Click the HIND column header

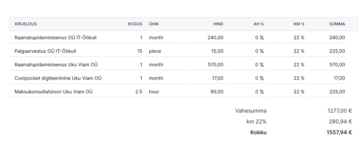pyautogui.click(x=218, y=24)
